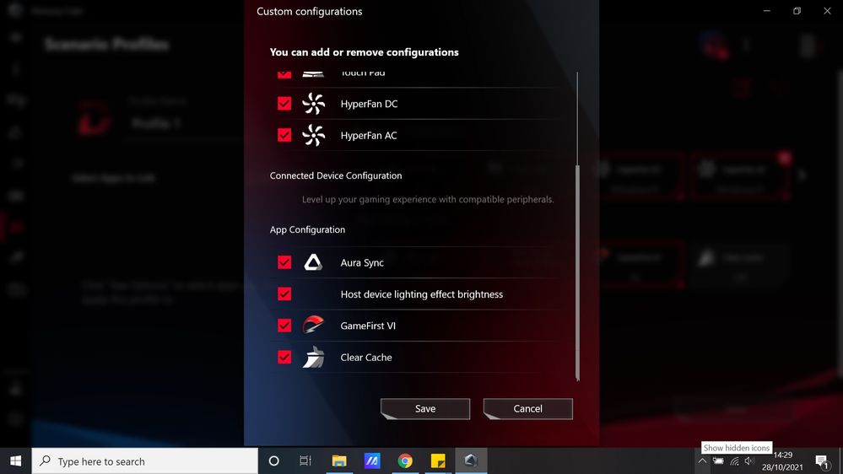The width and height of the screenshot is (843, 474).
Task: Uncheck the GameFirst VI checkbox
Action: [284, 325]
